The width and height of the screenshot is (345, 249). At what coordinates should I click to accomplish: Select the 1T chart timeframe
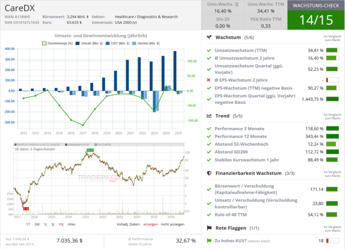click(28, 224)
